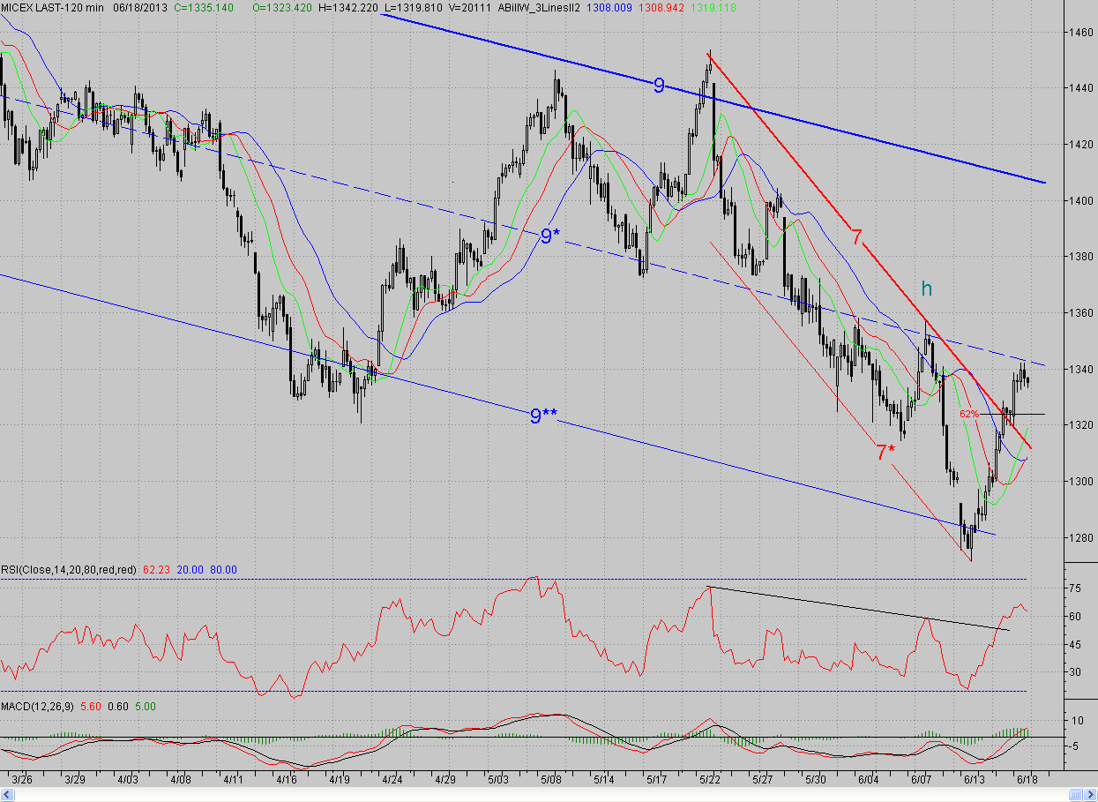Image resolution: width=1098 pixels, height=802 pixels.
Task: Click the '62%' retracement label
Action: [x=969, y=414]
